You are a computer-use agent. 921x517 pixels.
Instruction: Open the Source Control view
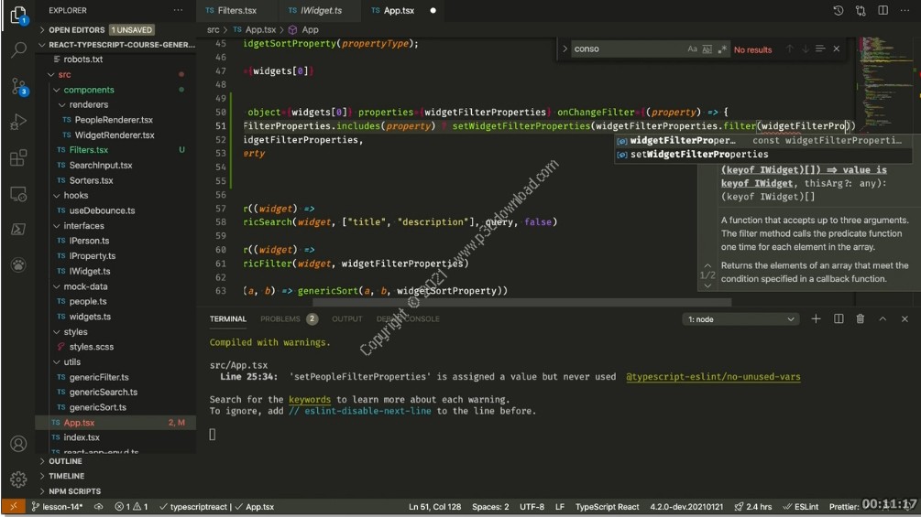coord(19,87)
